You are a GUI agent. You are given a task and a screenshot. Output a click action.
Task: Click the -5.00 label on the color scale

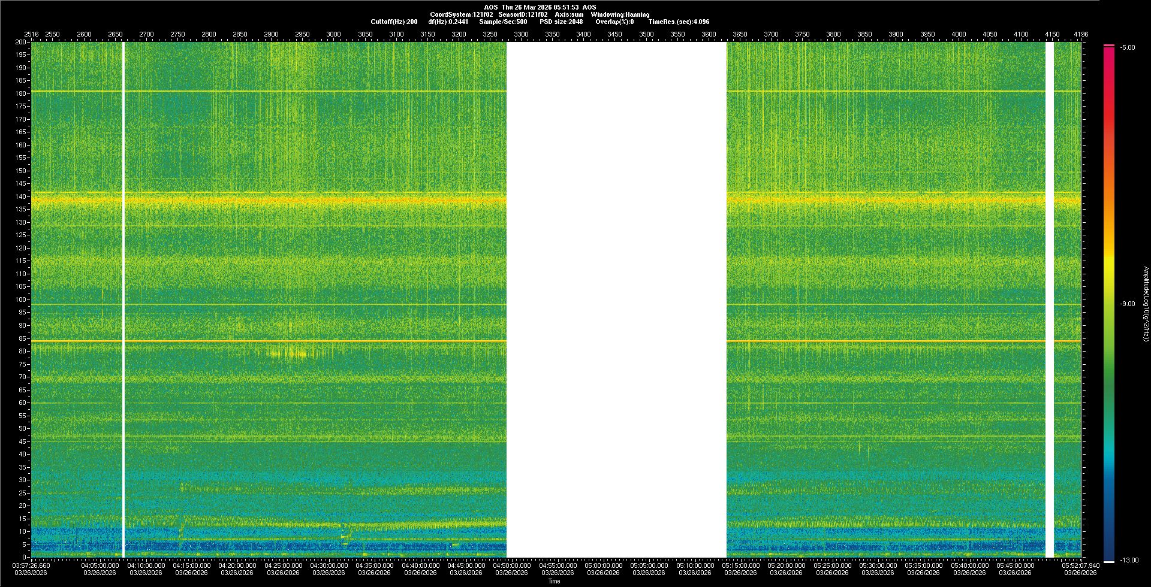tap(1128, 47)
